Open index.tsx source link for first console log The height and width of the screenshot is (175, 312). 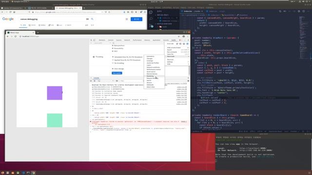coord(182,87)
